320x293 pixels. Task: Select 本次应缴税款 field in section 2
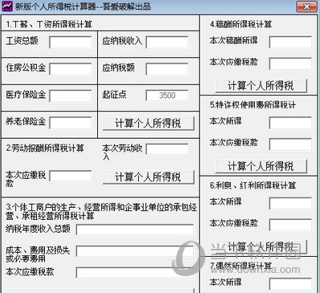coord(71,176)
